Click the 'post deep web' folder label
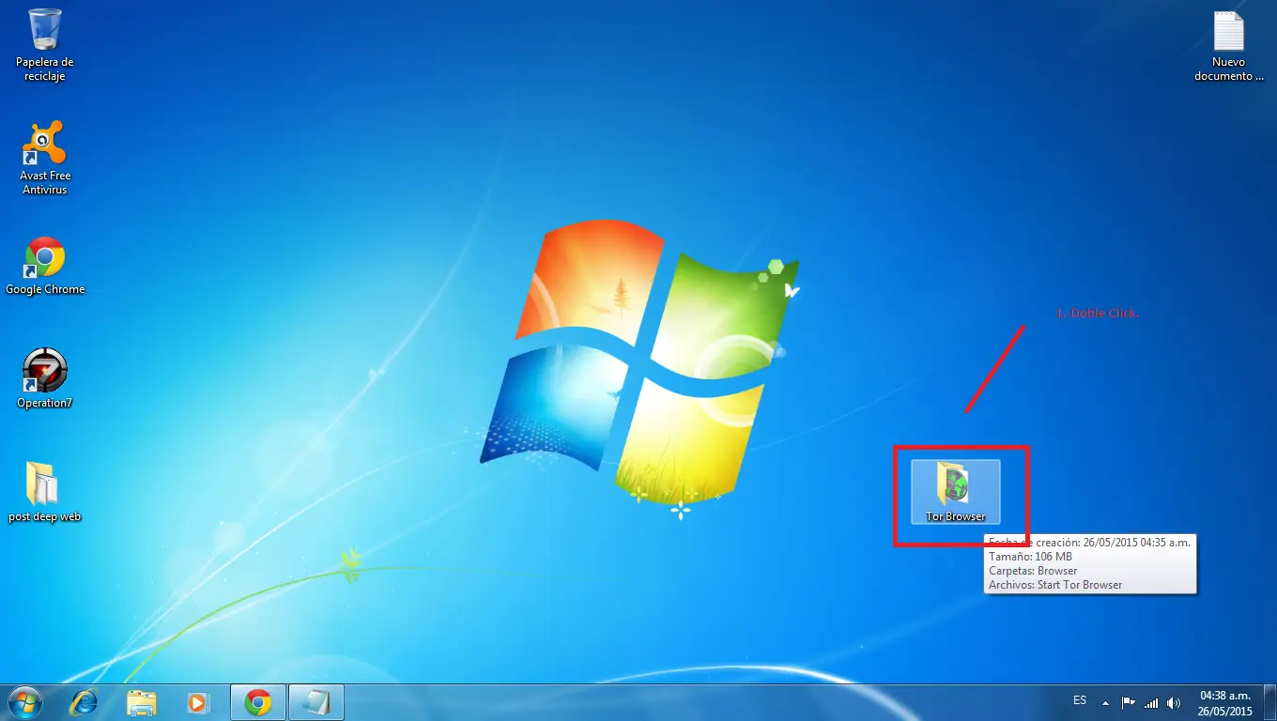 [x=44, y=516]
